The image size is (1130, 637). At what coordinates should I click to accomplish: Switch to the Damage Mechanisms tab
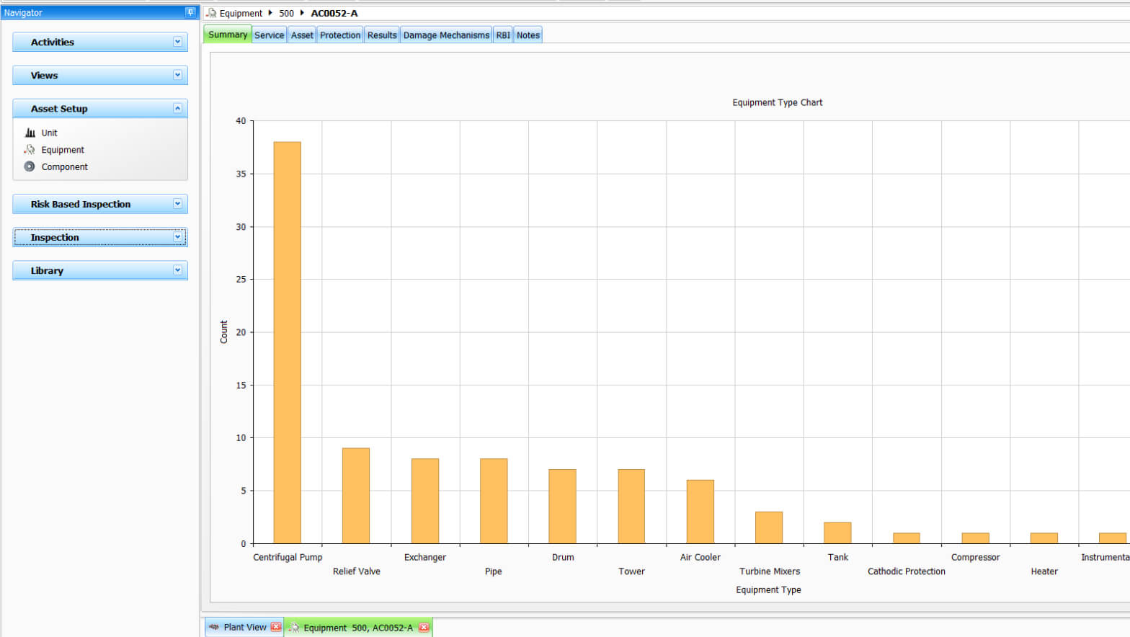pyautogui.click(x=446, y=35)
